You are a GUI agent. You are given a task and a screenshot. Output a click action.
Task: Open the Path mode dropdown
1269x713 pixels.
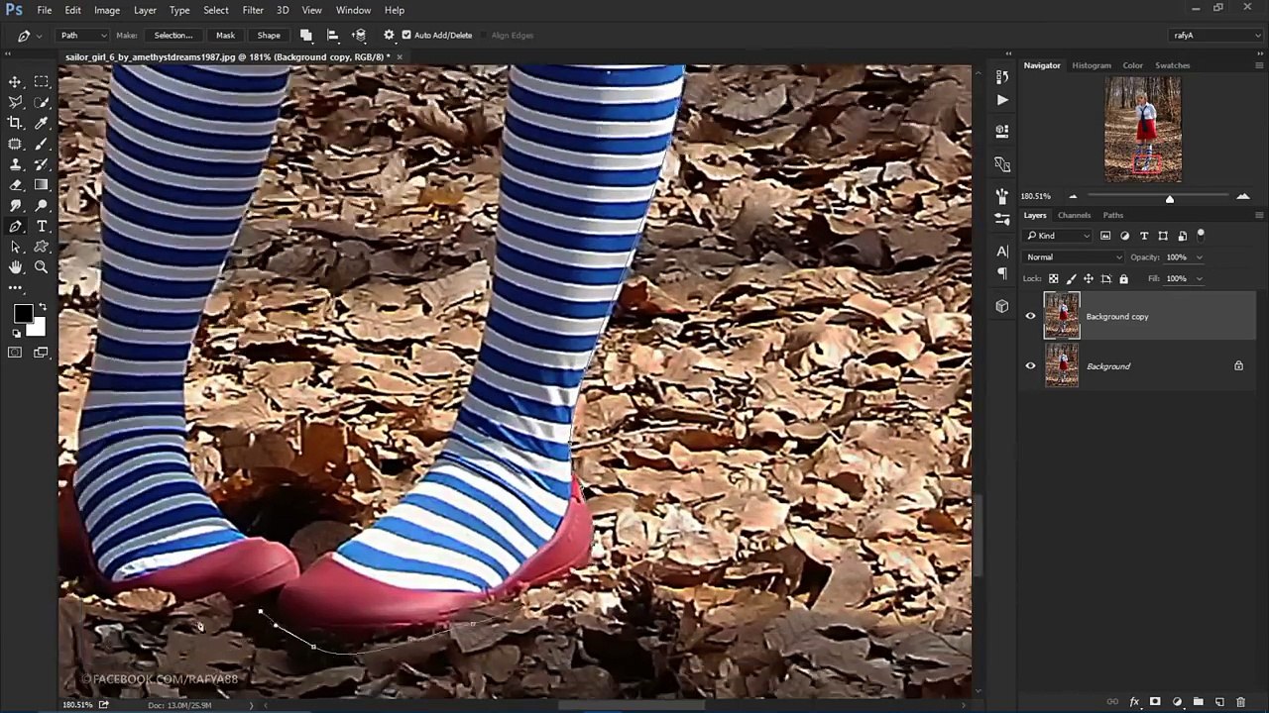point(83,35)
